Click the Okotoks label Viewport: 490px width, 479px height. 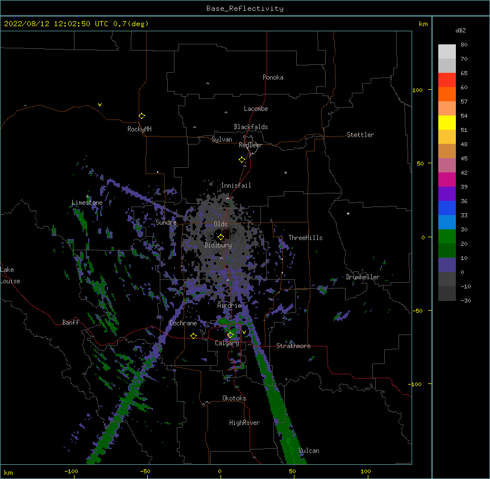coord(234,398)
